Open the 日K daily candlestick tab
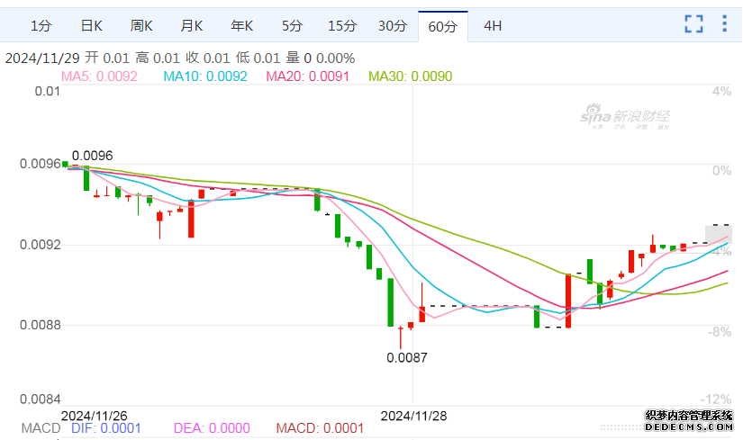This screenshot has width=743, height=440. [x=91, y=25]
